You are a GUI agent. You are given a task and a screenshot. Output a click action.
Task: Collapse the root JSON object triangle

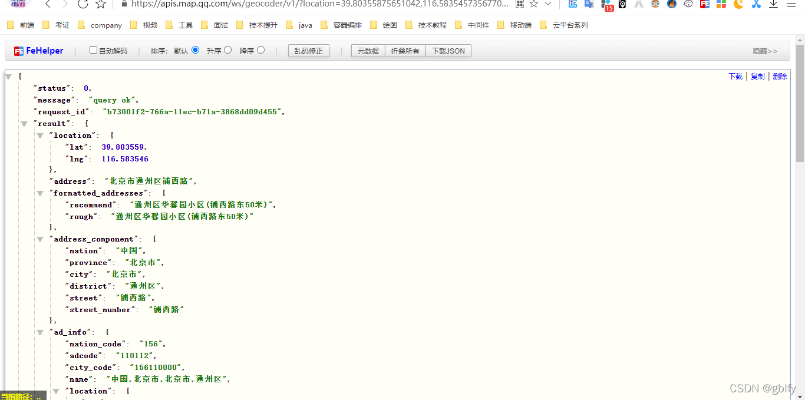coord(8,77)
